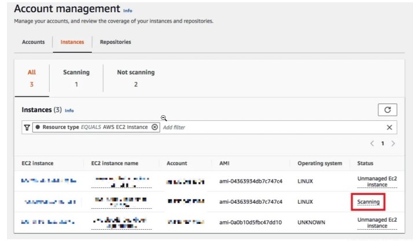Click the refresh instances button
This screenshot has height=243, width=413.
coord(387,109)
